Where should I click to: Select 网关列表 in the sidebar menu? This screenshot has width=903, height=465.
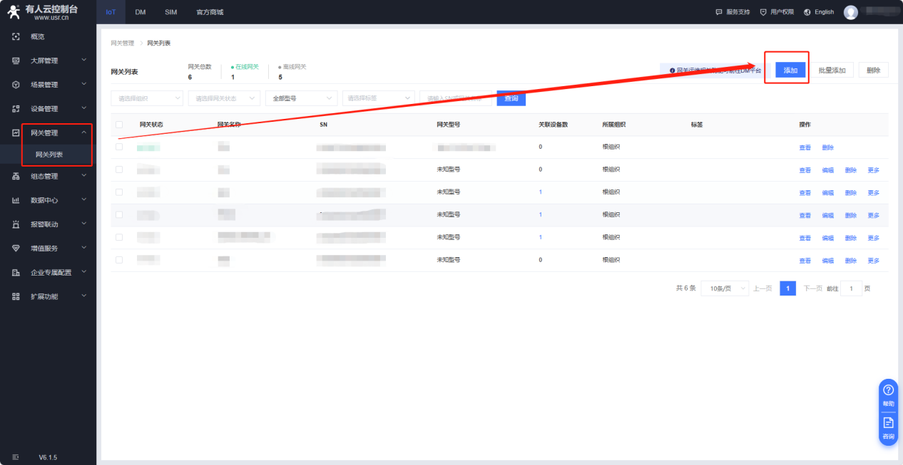click(49, 155)
